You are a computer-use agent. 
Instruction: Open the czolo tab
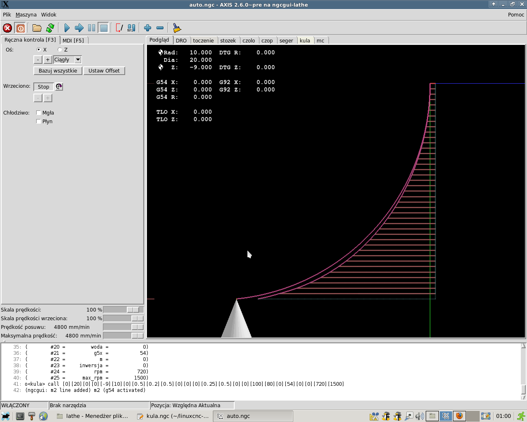pos(249,40)
